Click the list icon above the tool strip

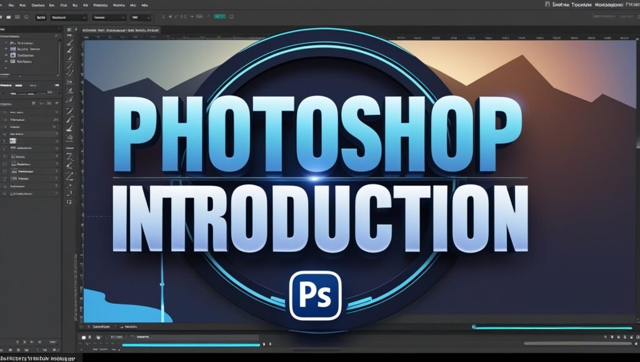(69, 30)
